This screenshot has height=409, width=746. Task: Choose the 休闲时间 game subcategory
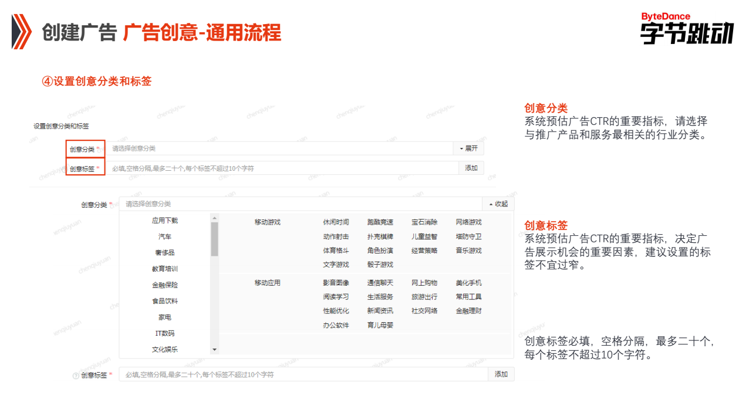pos(336,222)
